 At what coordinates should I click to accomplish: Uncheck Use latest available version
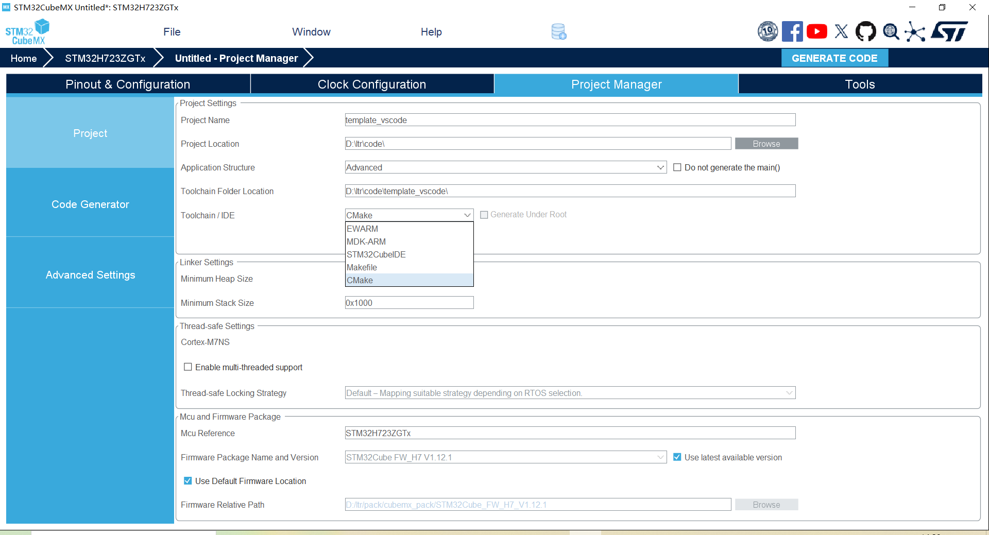click(677, 457)
